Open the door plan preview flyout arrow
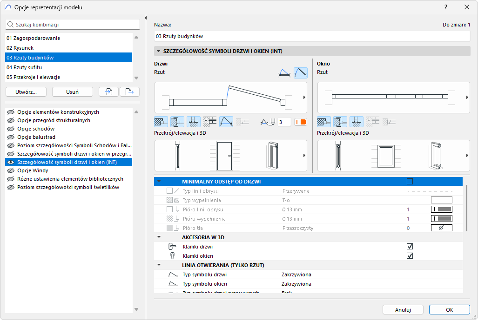Screen dimensions: 478x320 pyautogui.click(x=304, y=98)
